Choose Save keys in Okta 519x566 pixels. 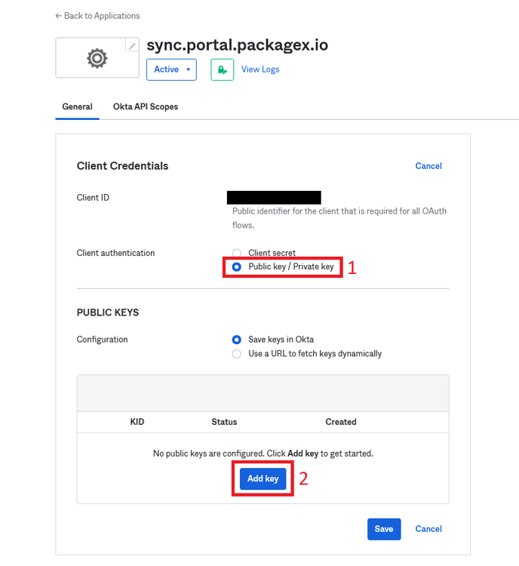tap(237, 340)
